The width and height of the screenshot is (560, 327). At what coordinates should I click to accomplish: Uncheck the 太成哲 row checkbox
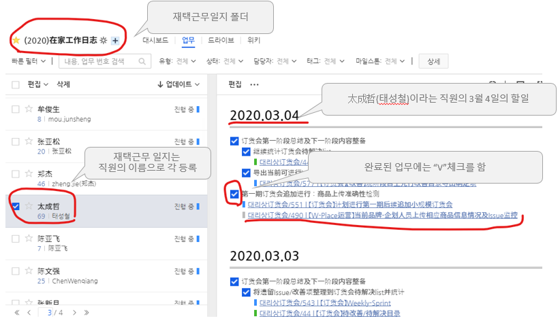tap(16, 206)
